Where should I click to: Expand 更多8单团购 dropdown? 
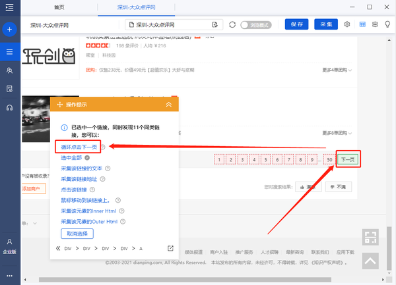coord(337,133)
